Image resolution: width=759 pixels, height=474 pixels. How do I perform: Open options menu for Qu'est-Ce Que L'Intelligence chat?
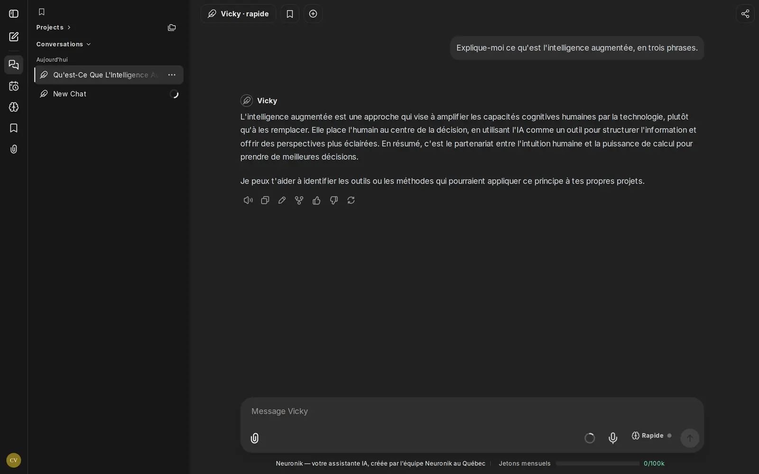click(172, 75)
